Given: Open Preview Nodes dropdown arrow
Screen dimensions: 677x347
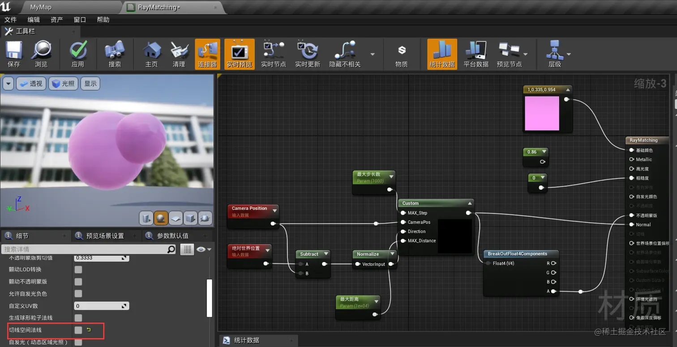Looking at the screenshot, I should (x=525, y=54).
